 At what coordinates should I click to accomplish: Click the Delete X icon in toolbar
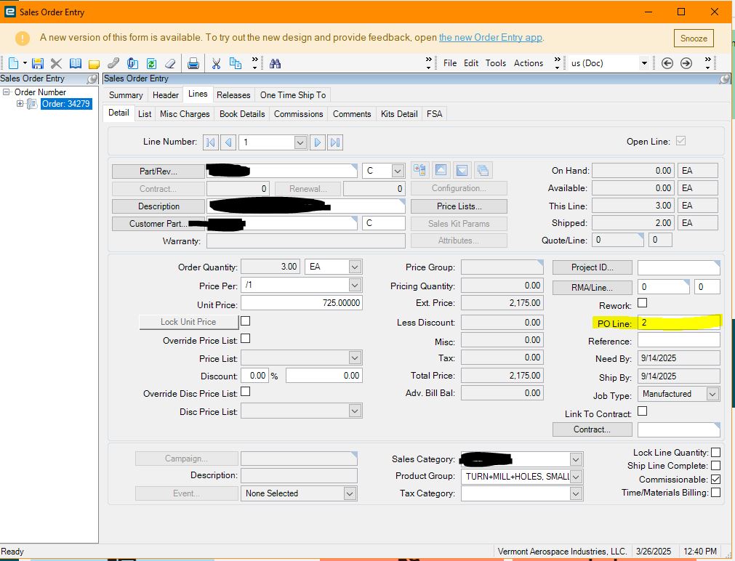[x=56, y=63]
